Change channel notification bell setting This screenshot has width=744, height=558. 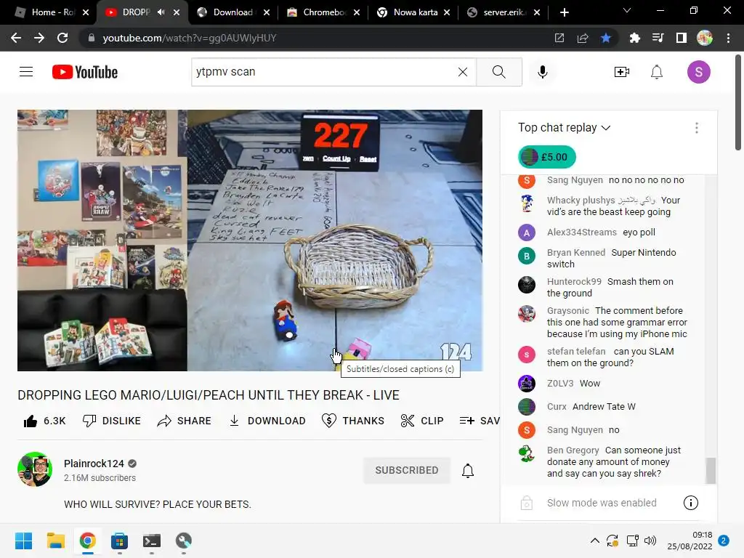468,470
